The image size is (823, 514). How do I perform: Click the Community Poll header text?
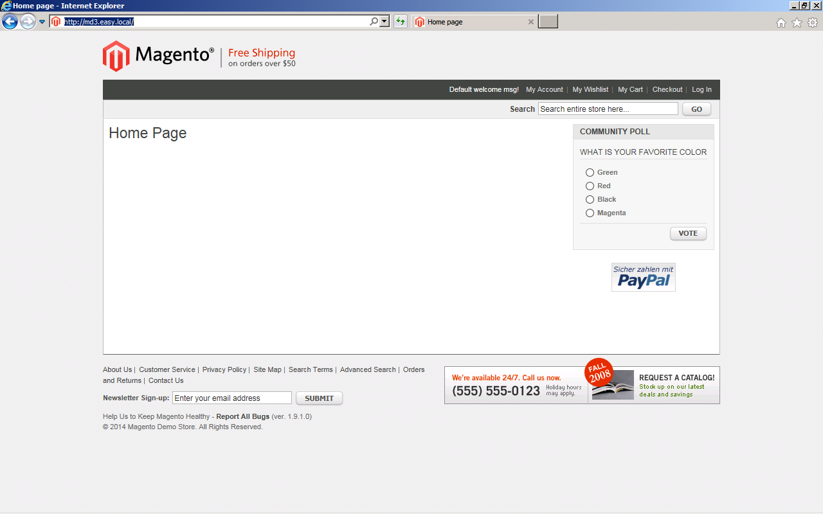tap(615, 132)
